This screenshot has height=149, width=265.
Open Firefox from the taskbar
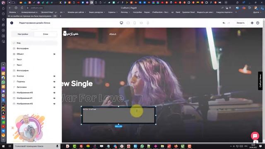(176, 146)
